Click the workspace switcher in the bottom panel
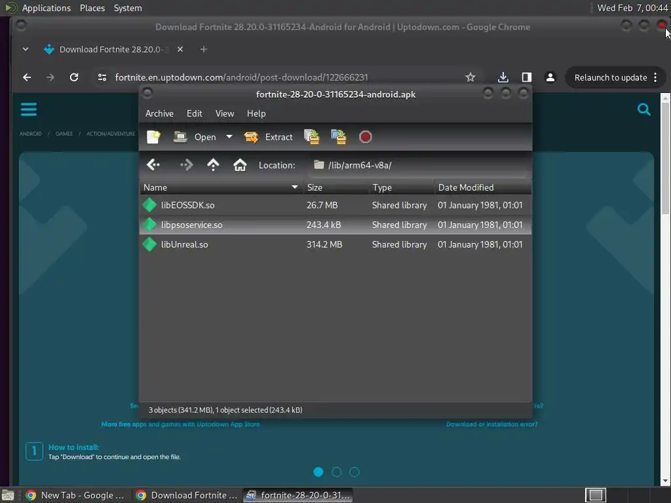 point(596,495)
